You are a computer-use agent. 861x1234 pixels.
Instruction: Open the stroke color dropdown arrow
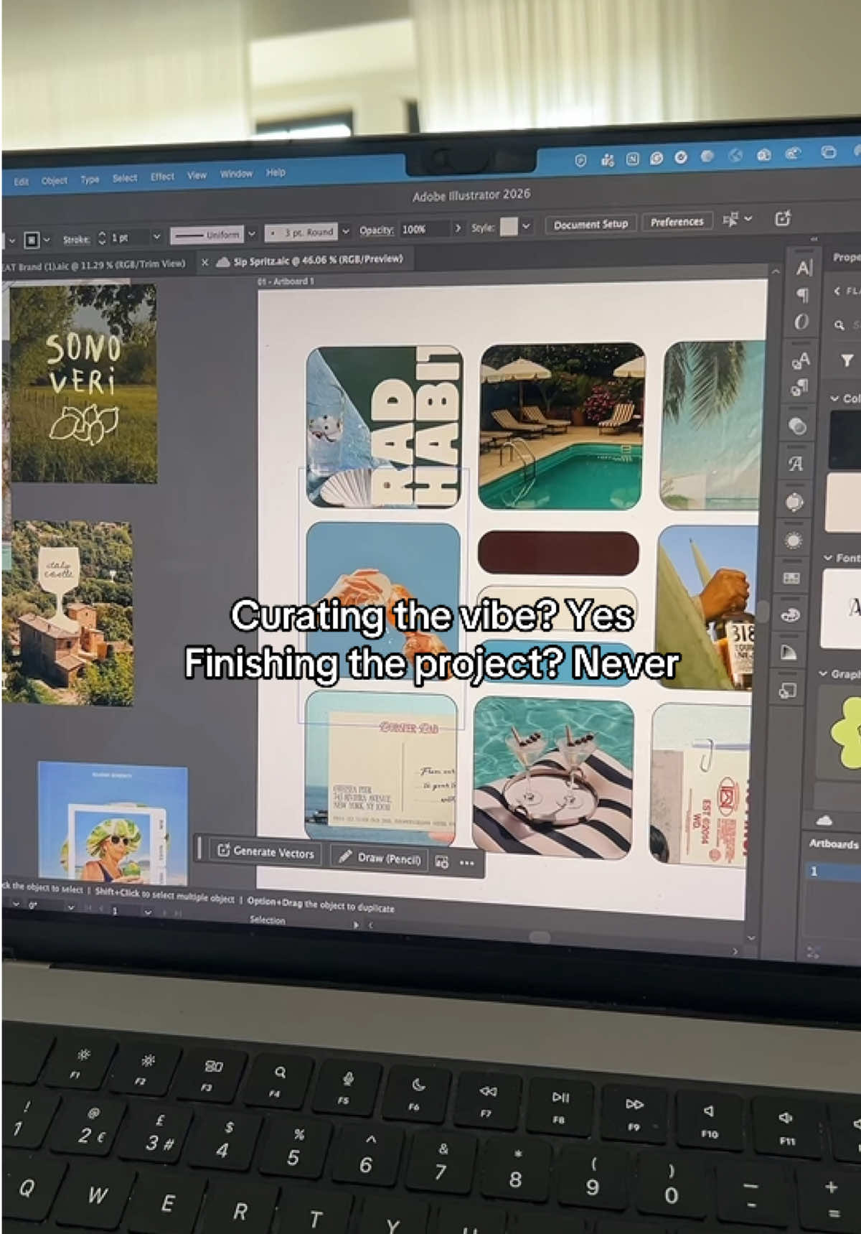(48, 240)
